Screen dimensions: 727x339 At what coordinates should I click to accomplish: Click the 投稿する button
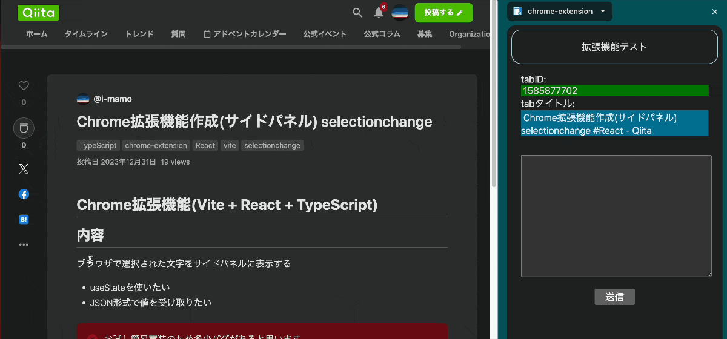pyautogui.click(x=443, y=12)
